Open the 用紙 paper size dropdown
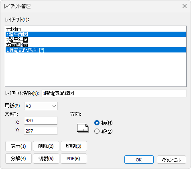Viewport: 191px width, 169px height. point(41,106)
